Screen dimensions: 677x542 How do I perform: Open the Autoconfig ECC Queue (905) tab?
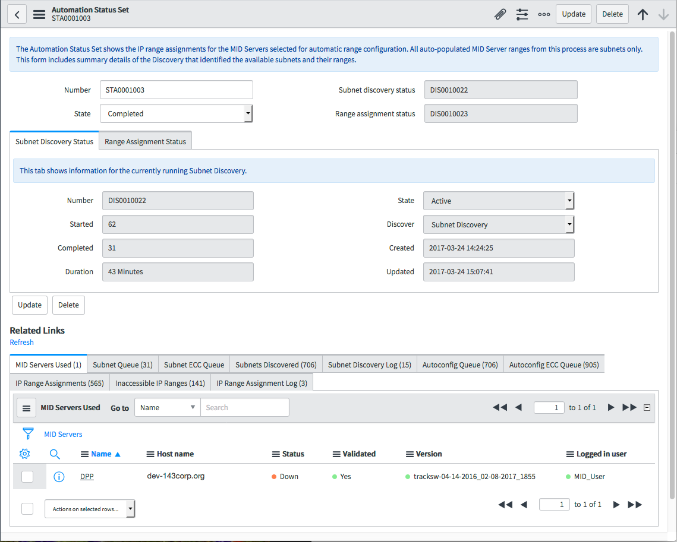(554, 364)
